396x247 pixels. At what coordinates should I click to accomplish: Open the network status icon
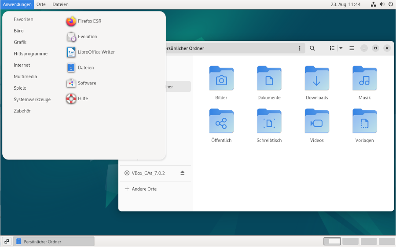[373, 4]
